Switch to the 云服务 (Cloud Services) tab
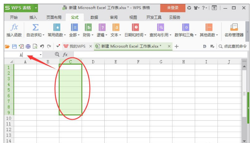This screenshot has height=143, width=251. click(x=175, y=17)
